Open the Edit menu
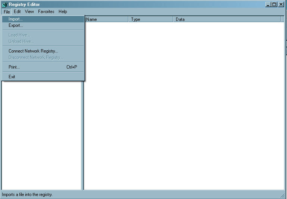The width and height of the screenshot is (287, 199). tap(17, 12)
